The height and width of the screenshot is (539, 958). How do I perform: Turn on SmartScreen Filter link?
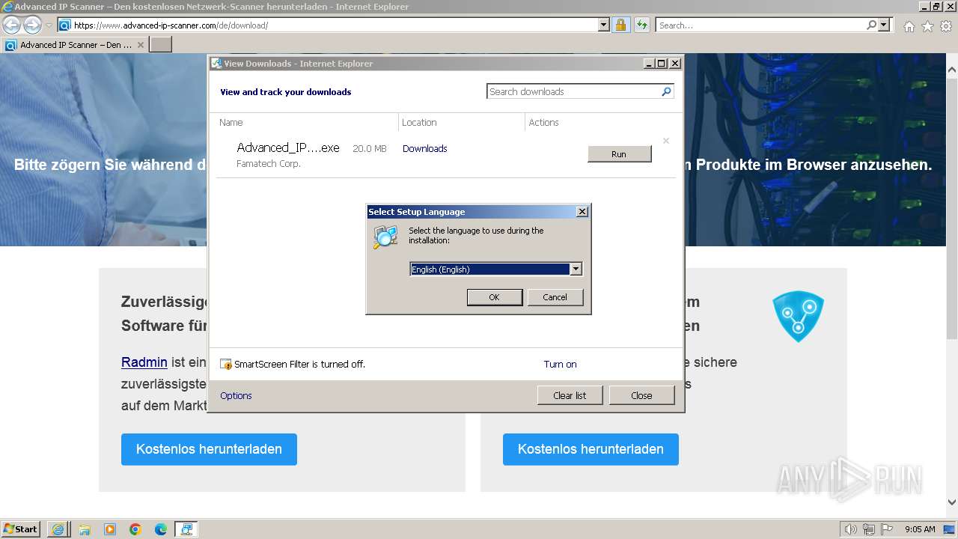click(560, 364)
